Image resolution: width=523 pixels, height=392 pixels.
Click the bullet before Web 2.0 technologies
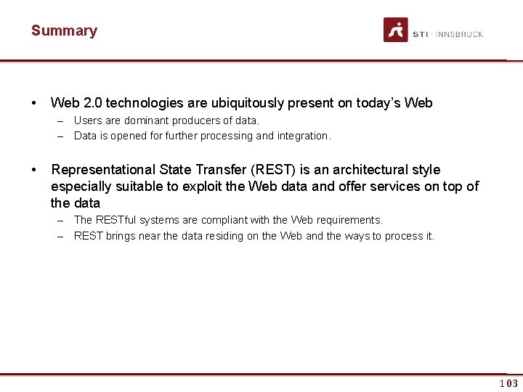point(34,103)
